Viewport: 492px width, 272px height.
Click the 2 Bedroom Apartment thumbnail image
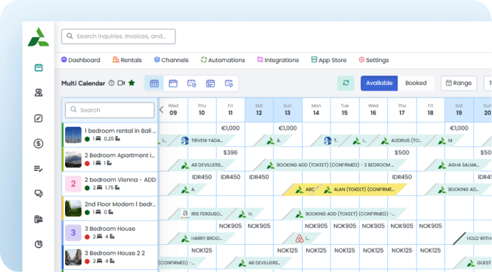point(73,159)
